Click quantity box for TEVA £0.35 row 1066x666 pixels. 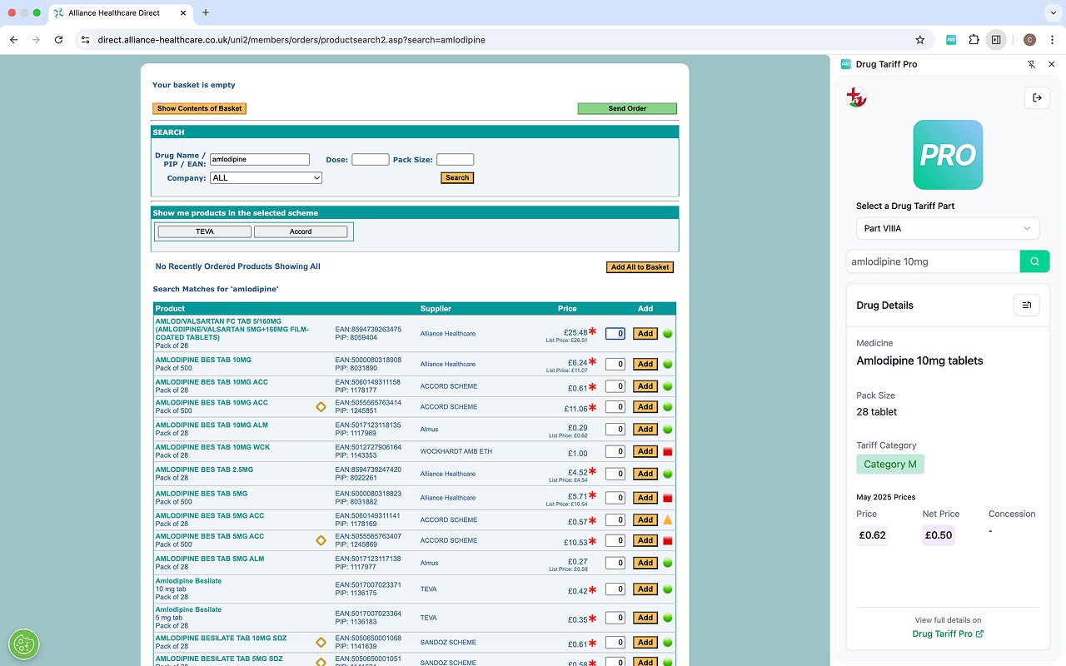pos(615,618)
